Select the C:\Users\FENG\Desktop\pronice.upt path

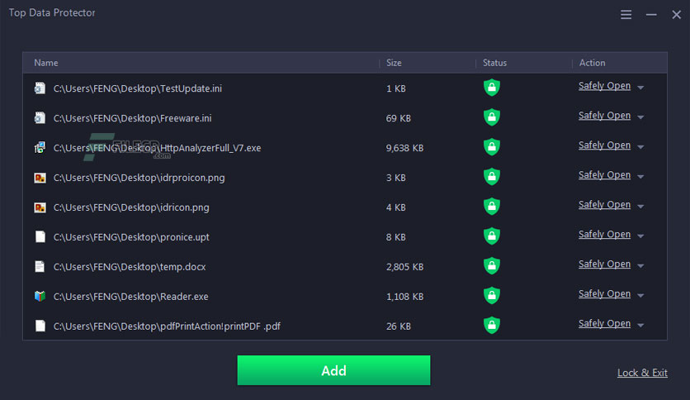click(x=131, y=237)
